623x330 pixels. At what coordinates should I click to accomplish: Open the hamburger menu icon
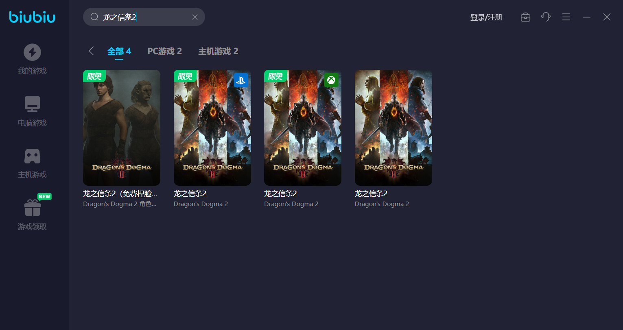point(566,17)
